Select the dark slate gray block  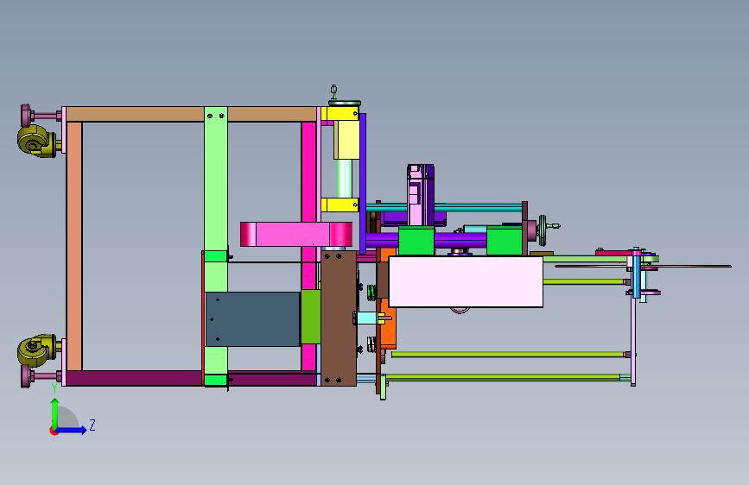(x=253, y=319)
